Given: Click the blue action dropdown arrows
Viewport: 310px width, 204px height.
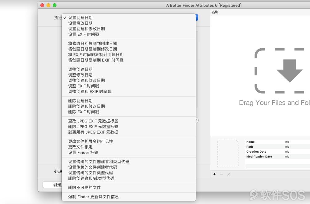Looking at the screenshot, I should click(197, 17).
